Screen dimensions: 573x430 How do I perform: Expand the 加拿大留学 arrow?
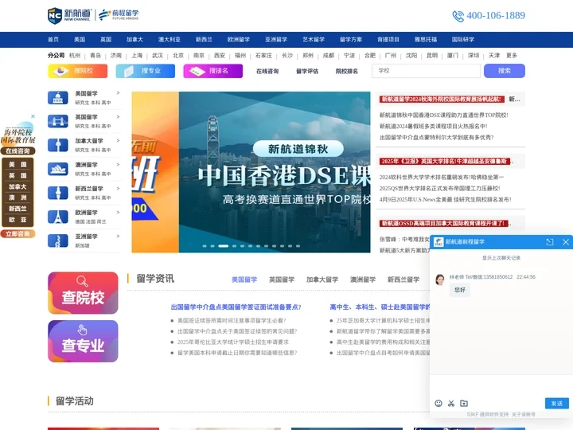[x=118, y=140]
